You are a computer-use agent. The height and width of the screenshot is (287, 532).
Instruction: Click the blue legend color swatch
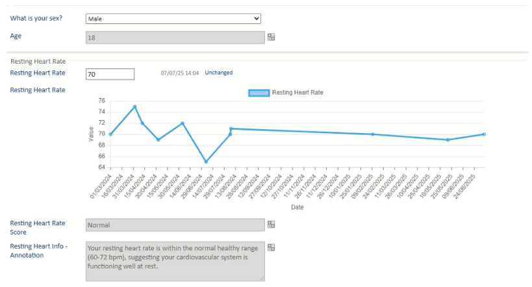click(259, 93)
